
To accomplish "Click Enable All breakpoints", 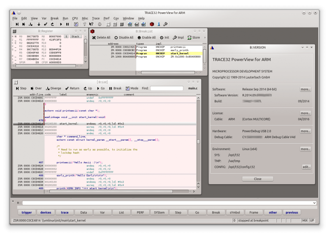I will pyautogui.click(x=147, y=37).
